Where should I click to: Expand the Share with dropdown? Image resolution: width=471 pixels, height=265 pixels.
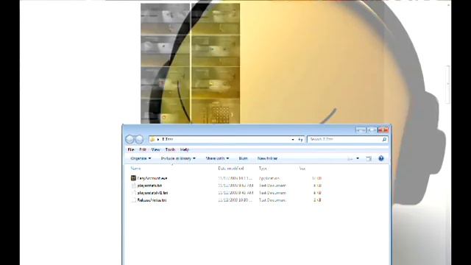[217, 158]
